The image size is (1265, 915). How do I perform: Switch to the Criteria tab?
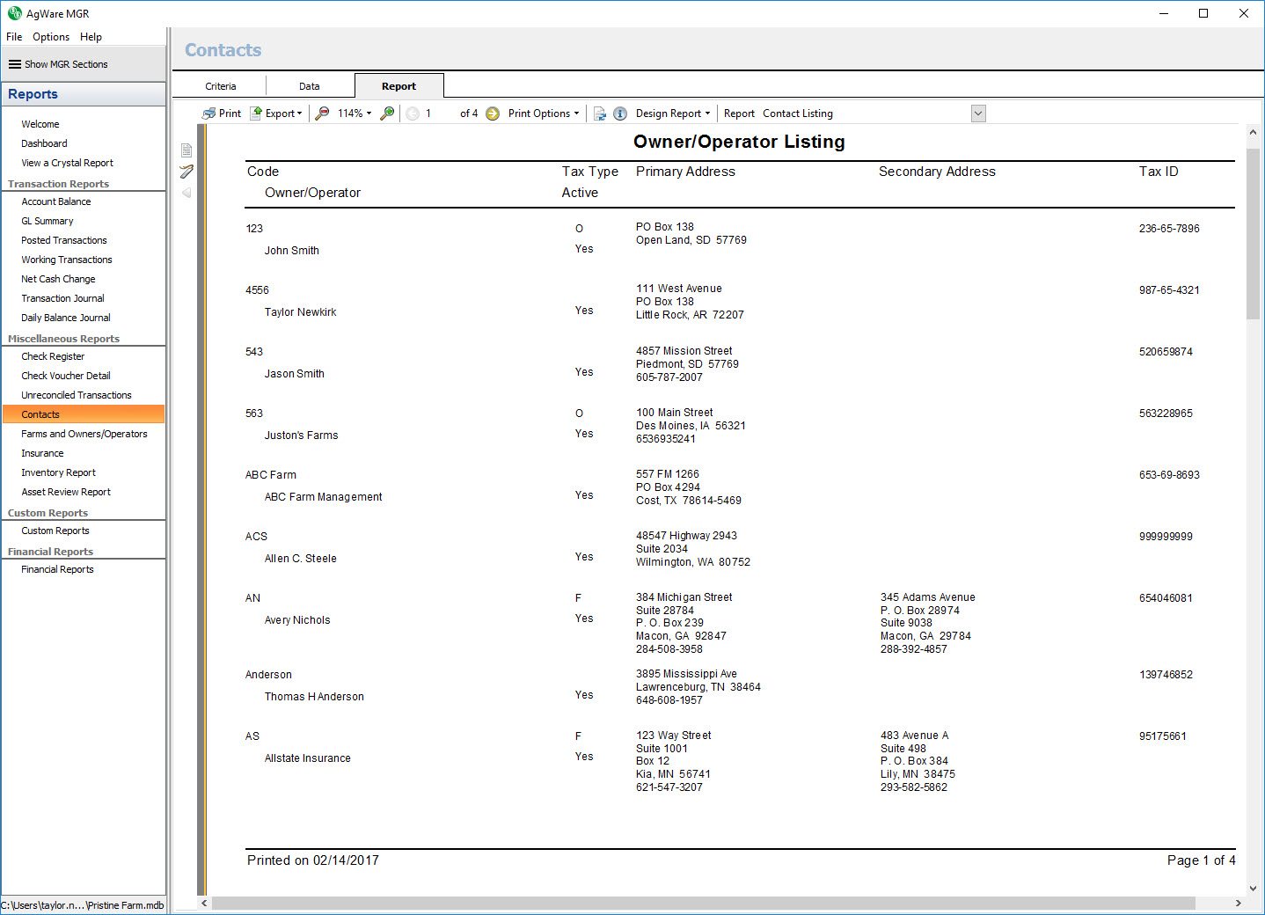point(221,86)
